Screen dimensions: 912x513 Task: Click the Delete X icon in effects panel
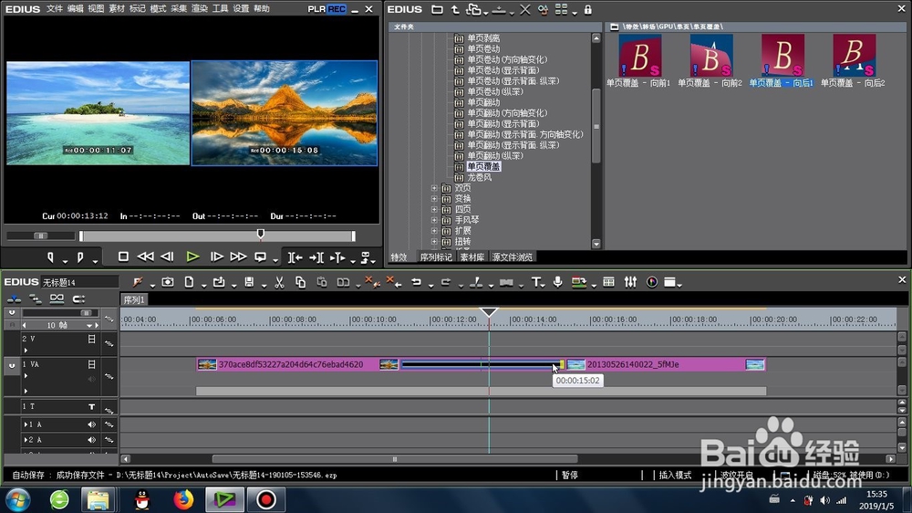click(x=524, y=9)
